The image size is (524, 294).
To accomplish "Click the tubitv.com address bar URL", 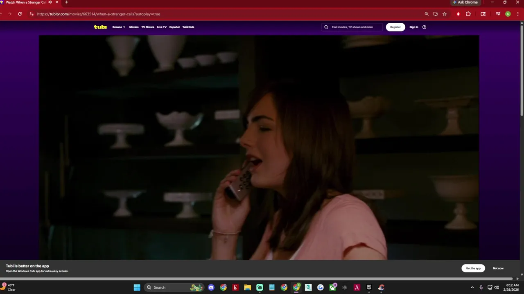I will point(99,14).
